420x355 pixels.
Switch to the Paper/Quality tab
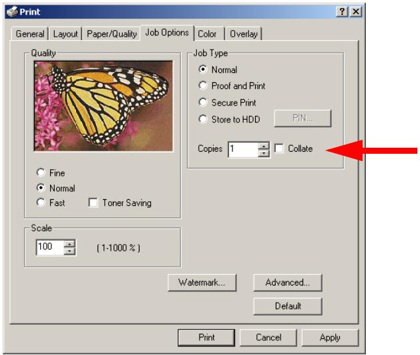[x=112, y=34]
